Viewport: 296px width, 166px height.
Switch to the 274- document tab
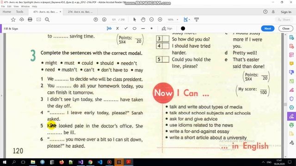pyautogui.click(x=80, y=12)
